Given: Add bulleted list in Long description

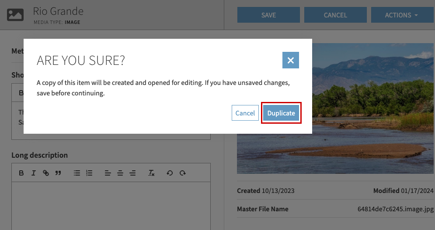Looking at the screenshot, I should 77,173.
